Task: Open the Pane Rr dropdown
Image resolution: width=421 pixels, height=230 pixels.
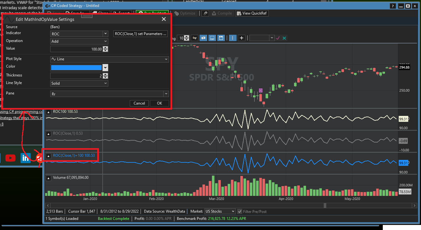Action: coord(110,94)
